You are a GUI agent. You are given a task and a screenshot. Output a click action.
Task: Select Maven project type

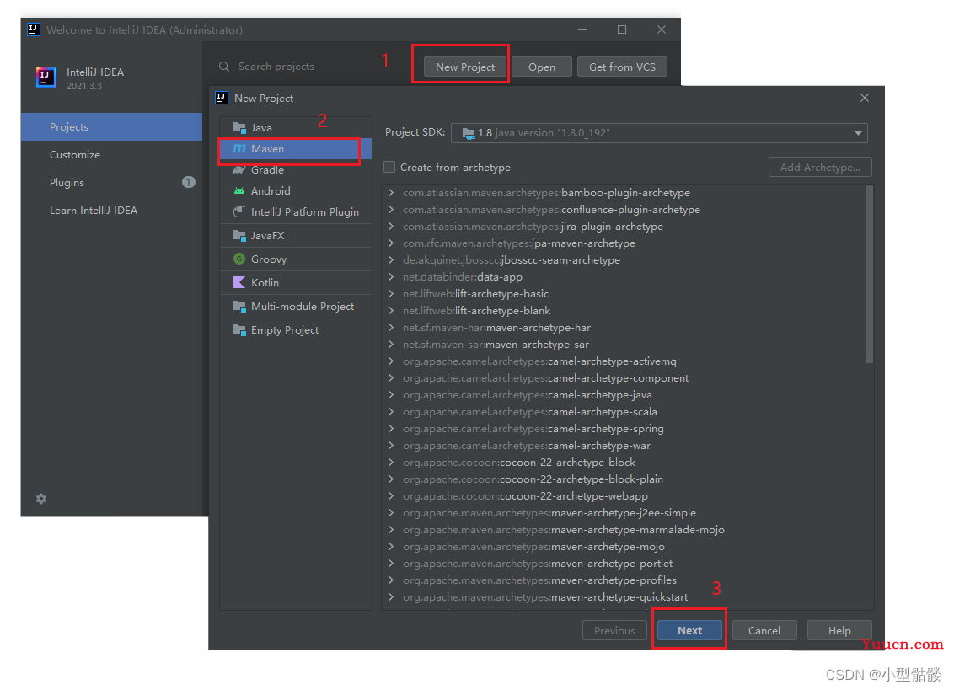[296, 148]
